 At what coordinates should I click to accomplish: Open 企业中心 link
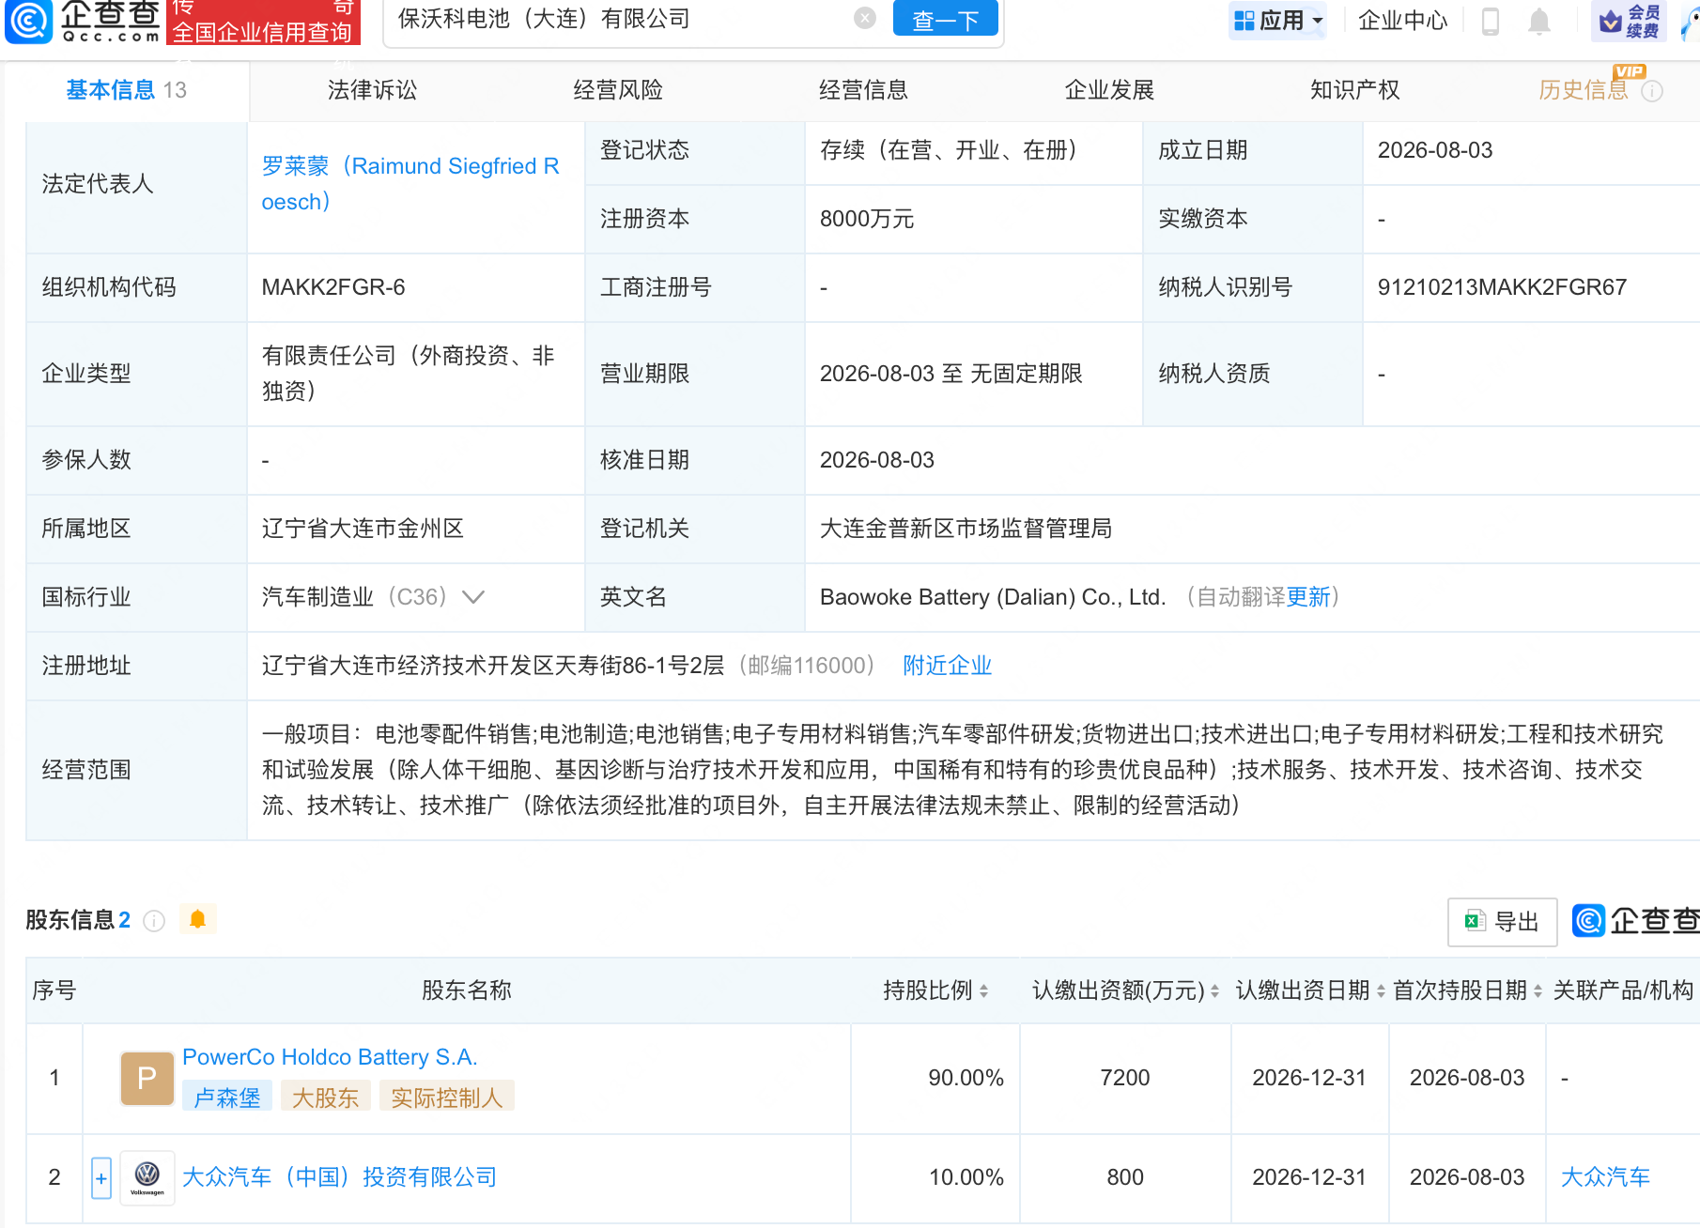pos(1402,21)
